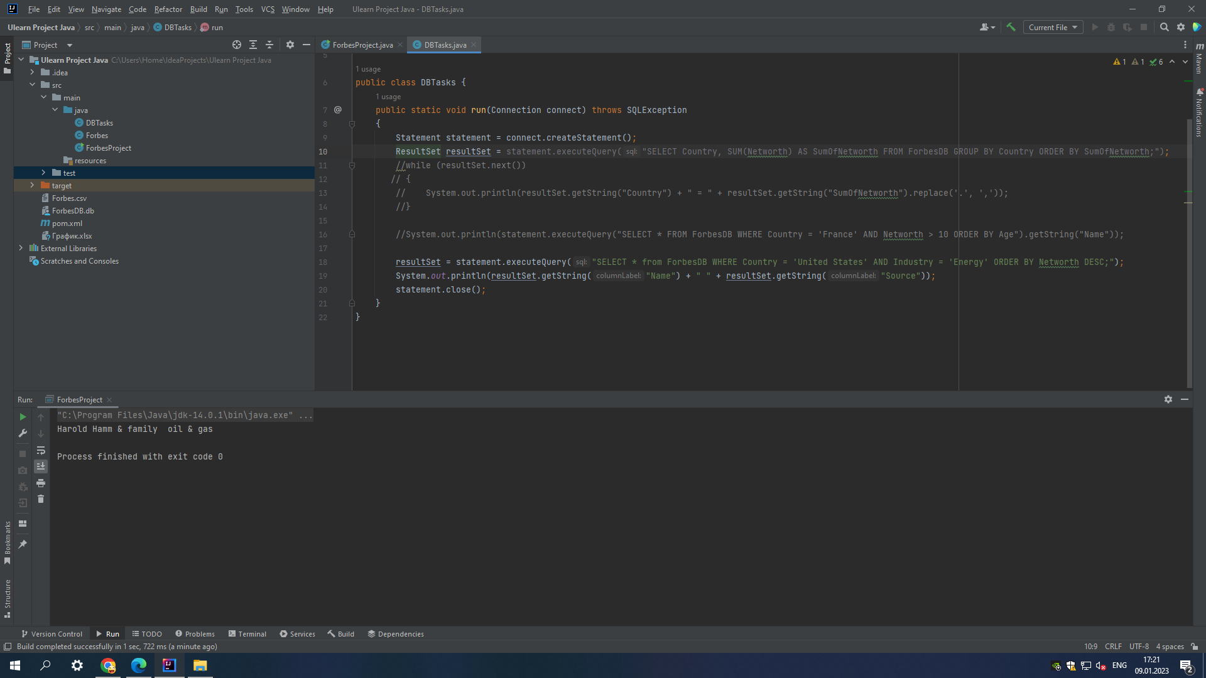
Task: Expand the External Libraries node
Action: click(21, 248)
